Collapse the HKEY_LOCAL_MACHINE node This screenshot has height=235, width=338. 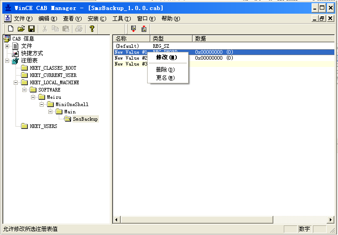tap(15, 82)
